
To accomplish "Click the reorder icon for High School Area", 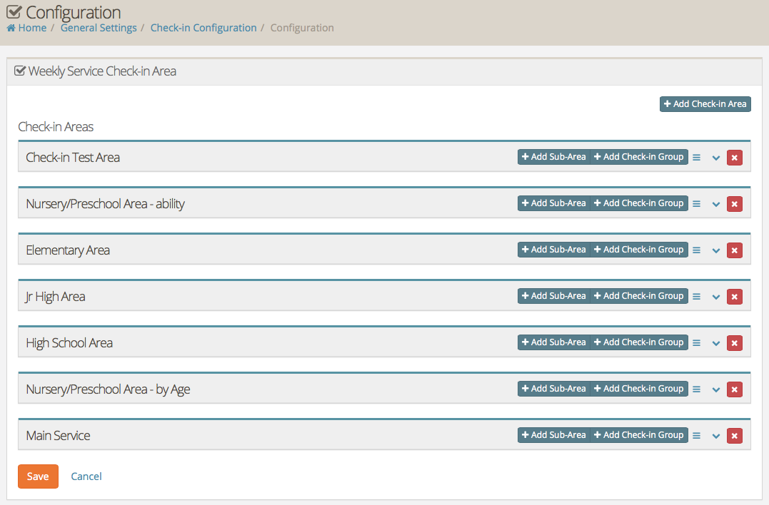I will point(696,342).
